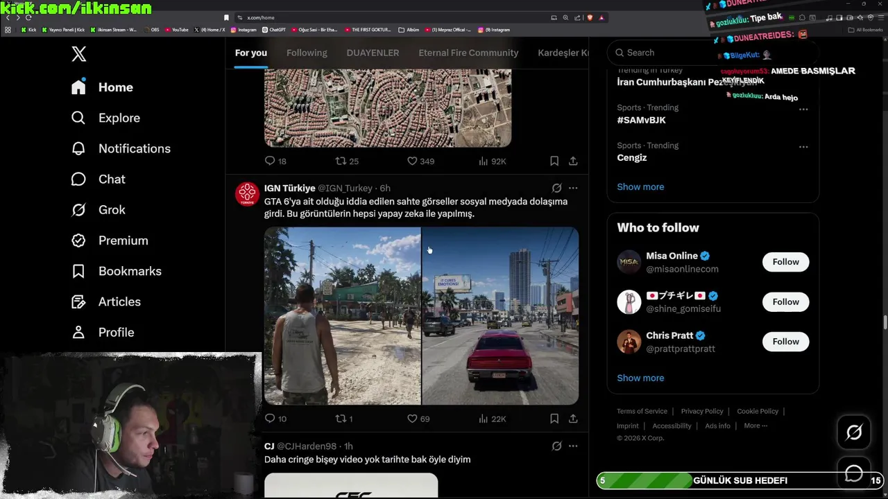Open the Terms of Service link

642,411
